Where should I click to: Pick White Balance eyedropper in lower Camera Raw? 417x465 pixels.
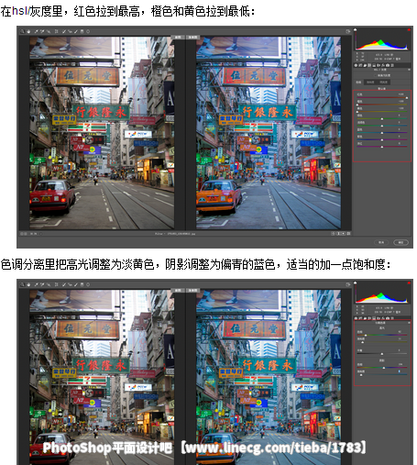(x=36, y=284)
